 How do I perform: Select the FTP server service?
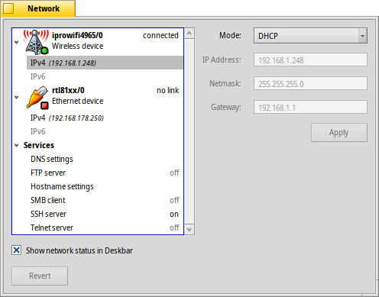pos(105,173)
